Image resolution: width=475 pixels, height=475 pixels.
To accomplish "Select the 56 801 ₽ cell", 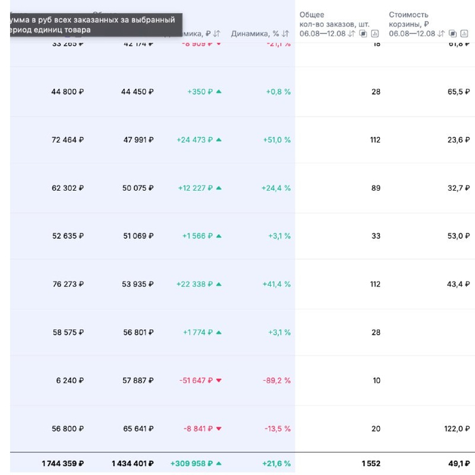I will pos(138,332).
